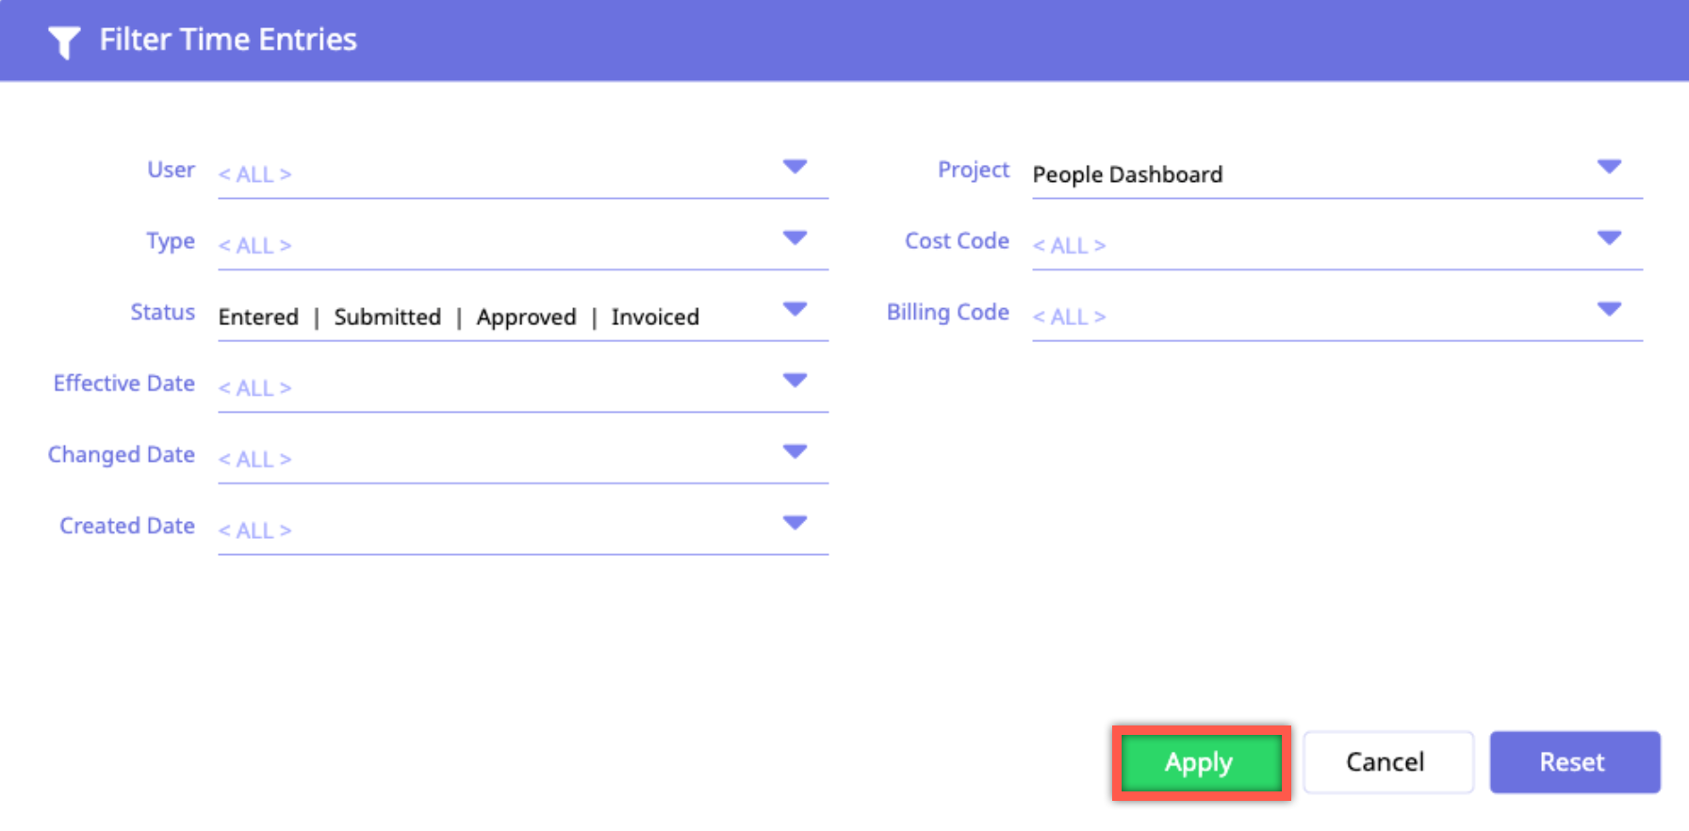Screen dimensions: 1689x831
Task: Click the Cost Code field showing ALL
Action: click(x=1301, y=246)
